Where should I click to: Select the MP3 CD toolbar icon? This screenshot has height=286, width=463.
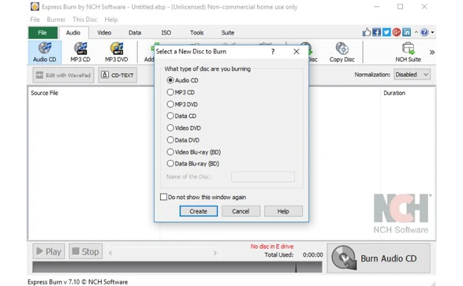80,52
